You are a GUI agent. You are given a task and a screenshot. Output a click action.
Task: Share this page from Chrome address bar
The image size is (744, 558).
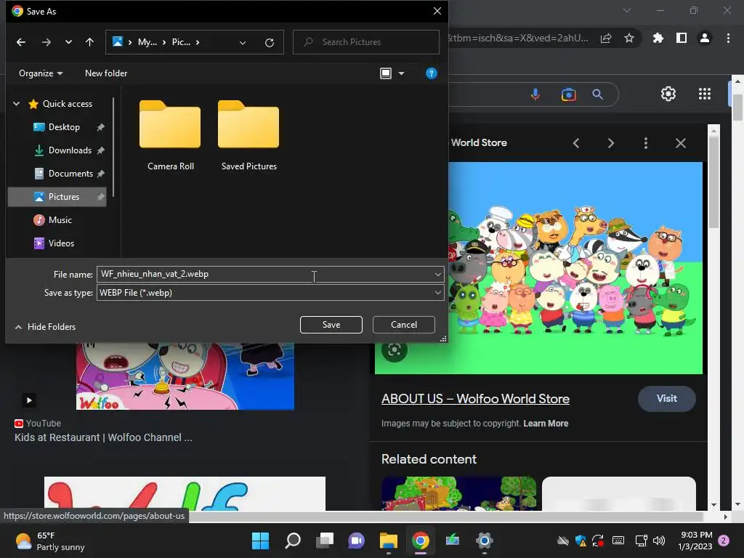pyautogui.click(x=606, y=38)
